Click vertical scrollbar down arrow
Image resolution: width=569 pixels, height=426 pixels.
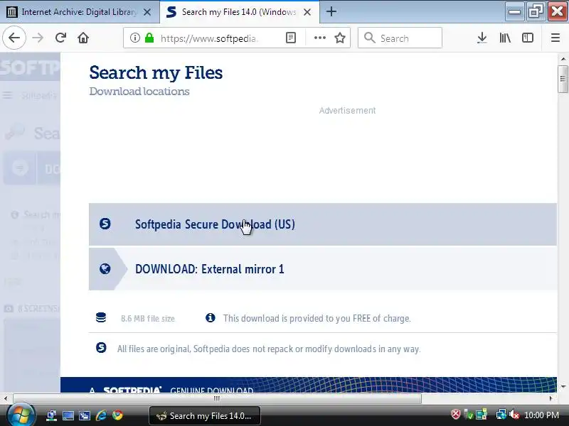point(563,387)
